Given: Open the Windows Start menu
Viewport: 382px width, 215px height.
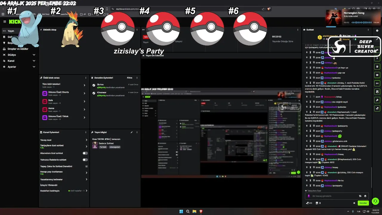Looking at the screenshot, I should [x=181, y=211].
